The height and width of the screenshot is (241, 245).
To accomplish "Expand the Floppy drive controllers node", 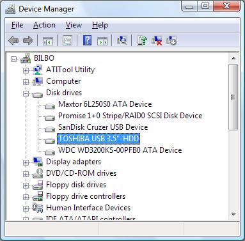I will pos(26,197).
